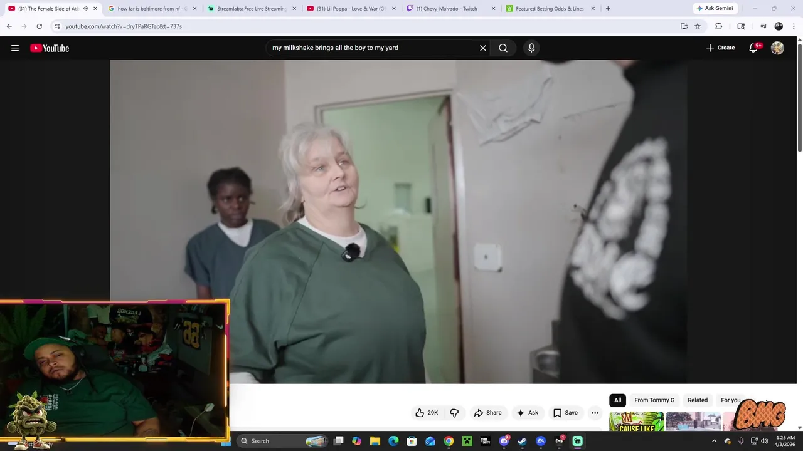Viewport: 803px width, 451px height.
Task: Switch to Streamlabs in the taskbar
Action: [x=577, y=441]
